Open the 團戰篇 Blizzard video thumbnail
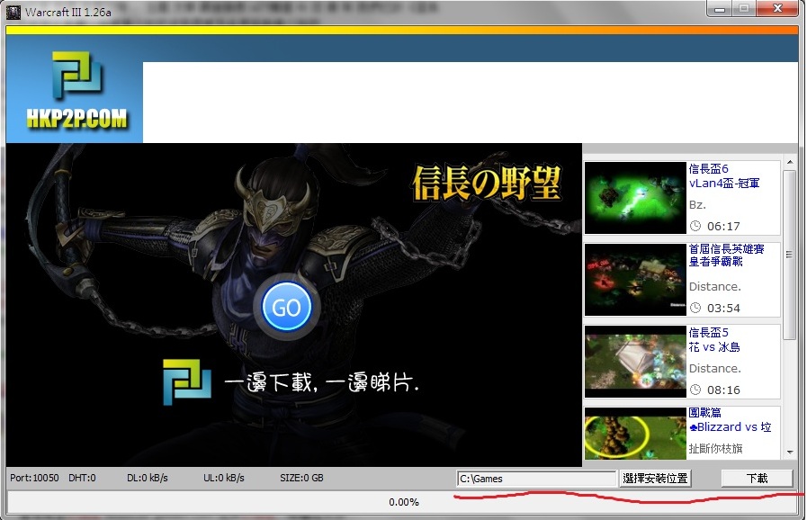807x520 pixels. pos(635,435)
